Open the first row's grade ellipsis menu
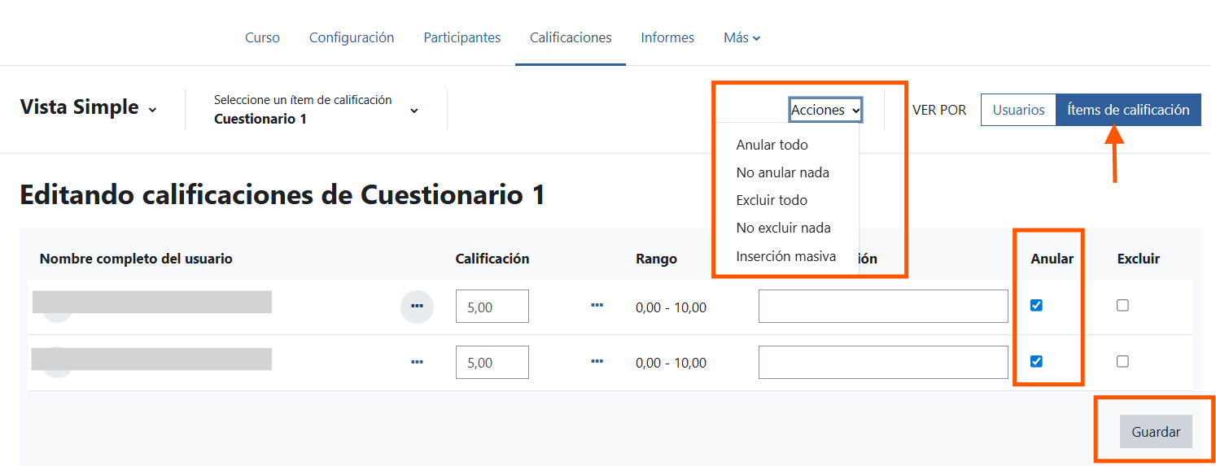Viewport: 1216px width, 466px height. point(597,306)
